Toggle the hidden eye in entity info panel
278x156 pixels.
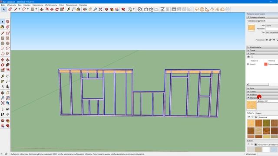point(267,40)
